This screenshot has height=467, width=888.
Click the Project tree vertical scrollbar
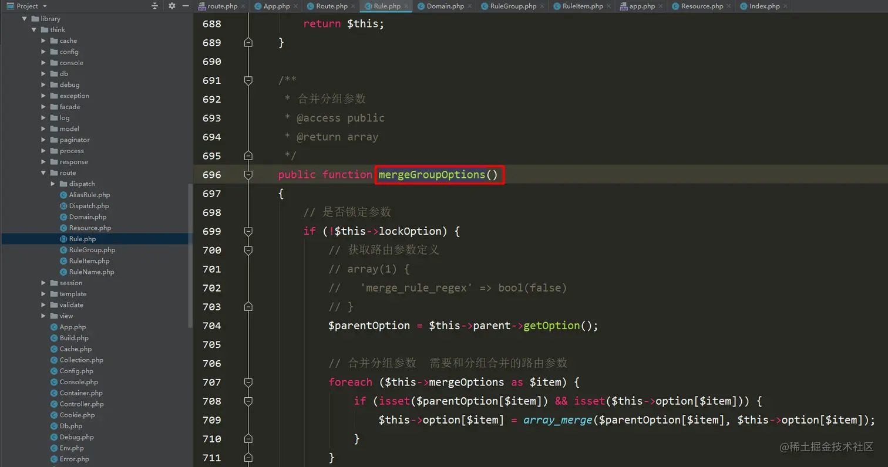190,255
